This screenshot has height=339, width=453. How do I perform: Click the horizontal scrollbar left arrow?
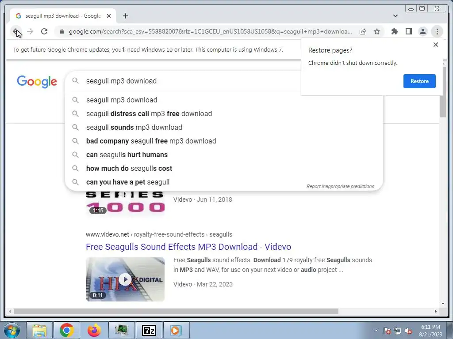tap(10, 312)
